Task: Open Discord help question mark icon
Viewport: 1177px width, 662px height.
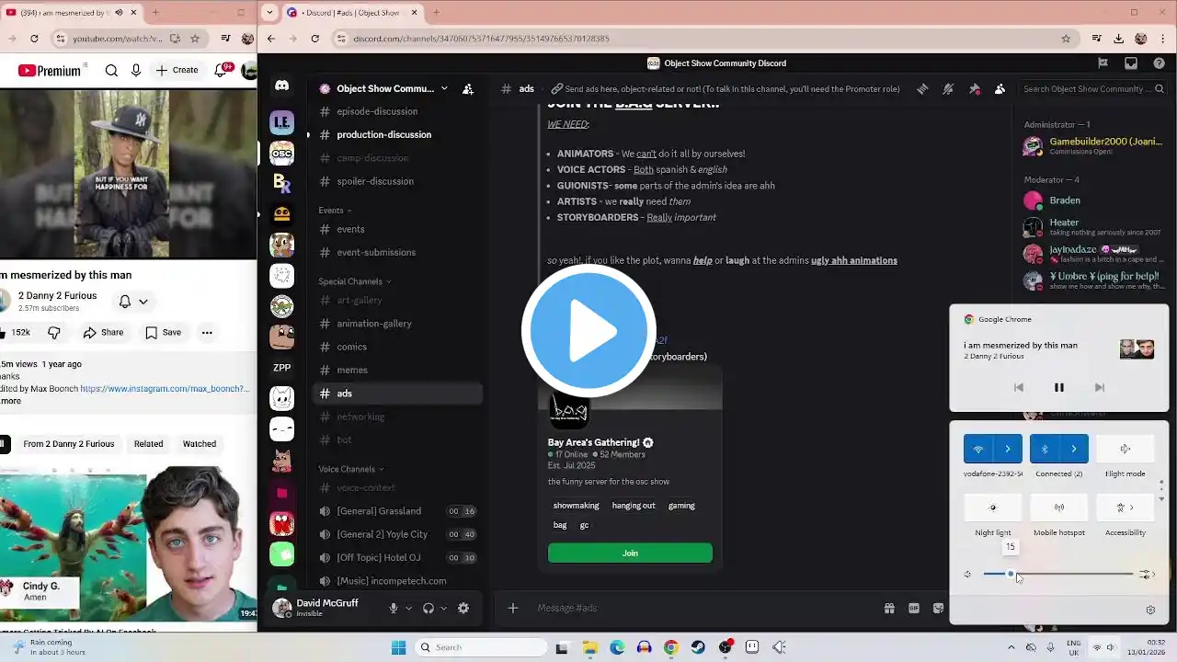Action: point(1158,63)
